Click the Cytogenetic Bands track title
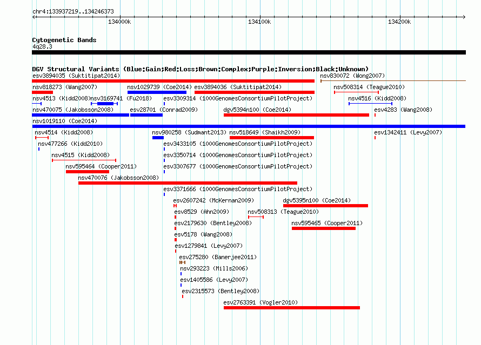 pos(64,40)
